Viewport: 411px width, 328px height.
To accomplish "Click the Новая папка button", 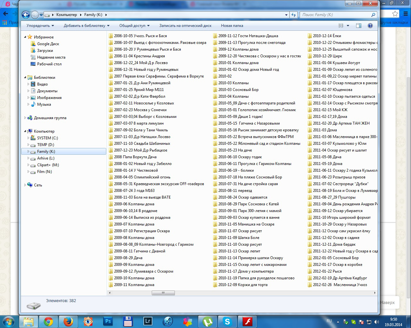I will (x=232, y=26).
